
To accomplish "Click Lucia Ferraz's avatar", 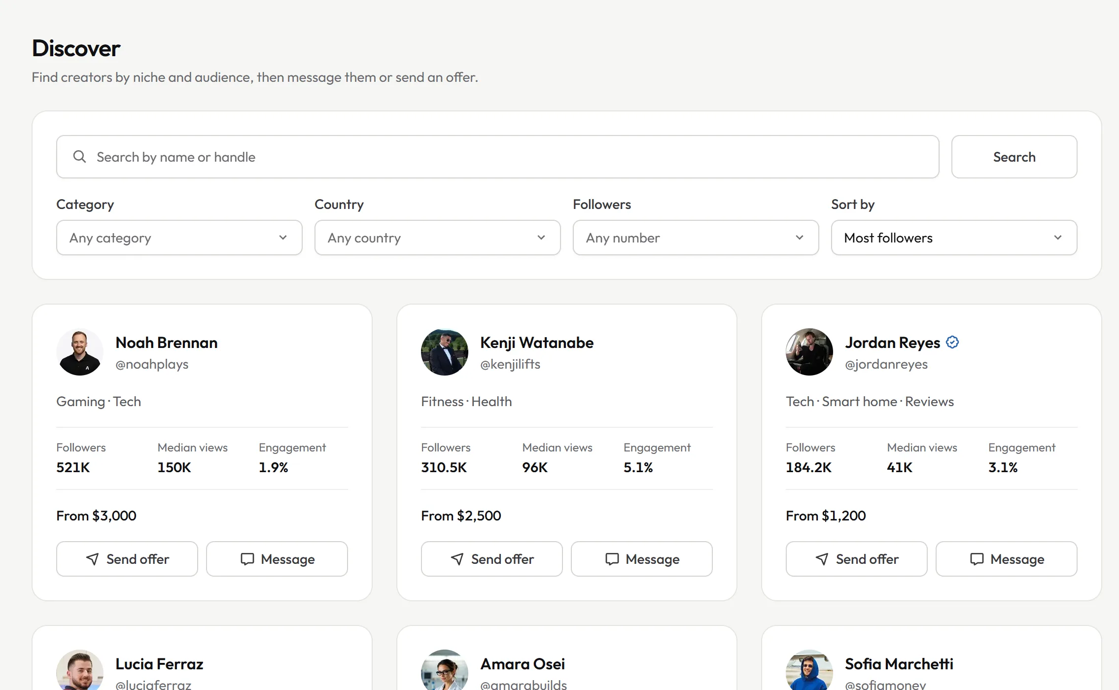I will [x=80, y=670].
